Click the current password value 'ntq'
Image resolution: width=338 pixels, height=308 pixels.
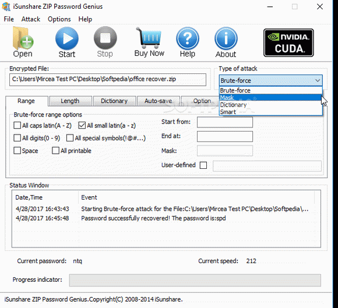78,261
